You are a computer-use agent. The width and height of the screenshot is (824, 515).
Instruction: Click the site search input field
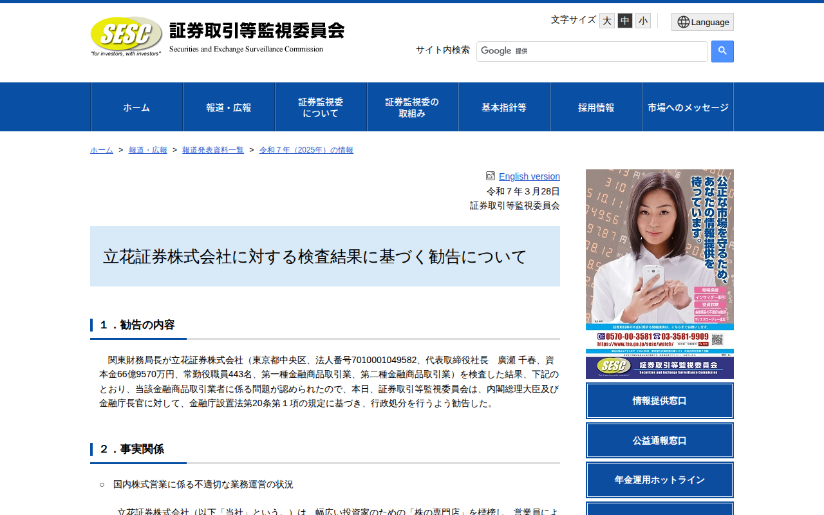coord(592,51)
